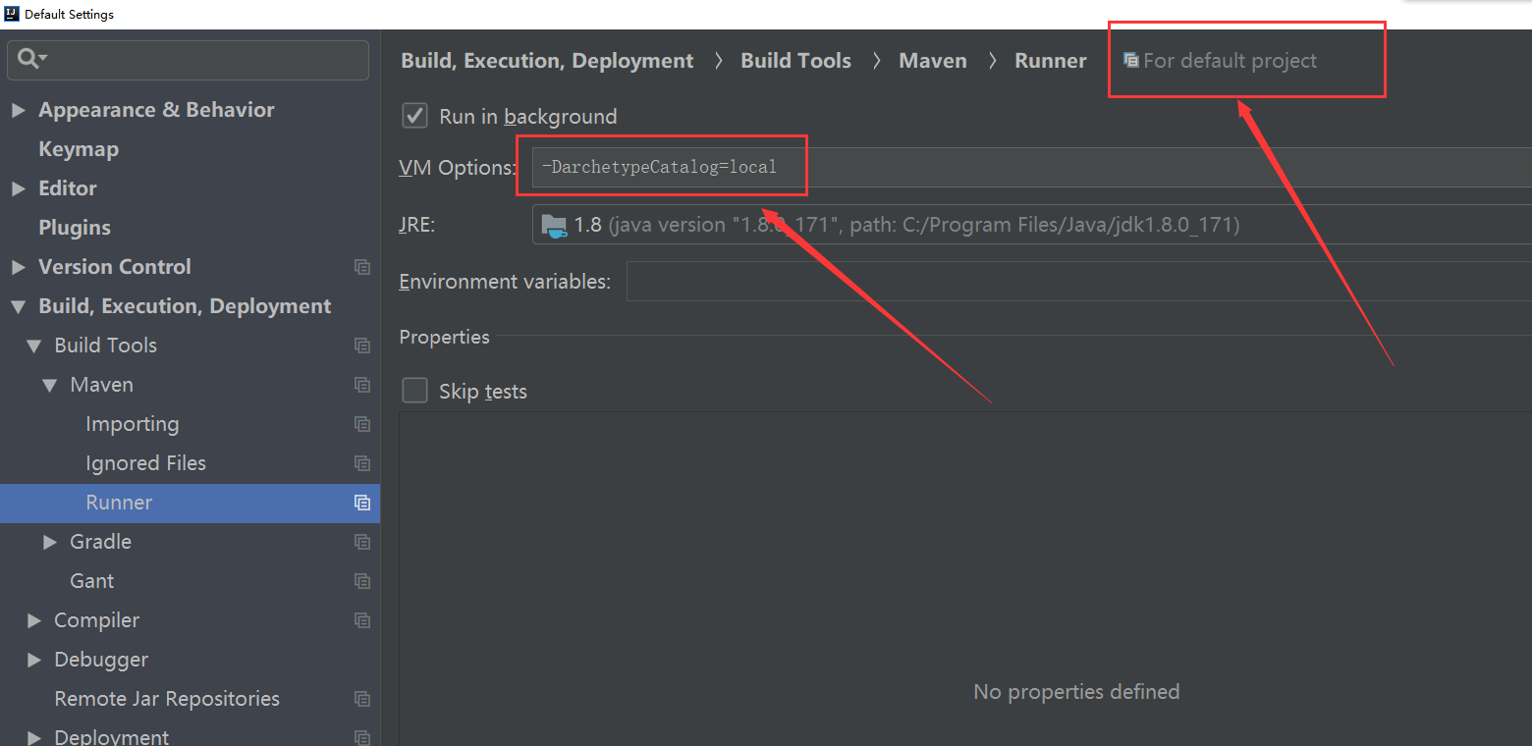Click the Runner breadcrumb

[x=1051, y=61]
